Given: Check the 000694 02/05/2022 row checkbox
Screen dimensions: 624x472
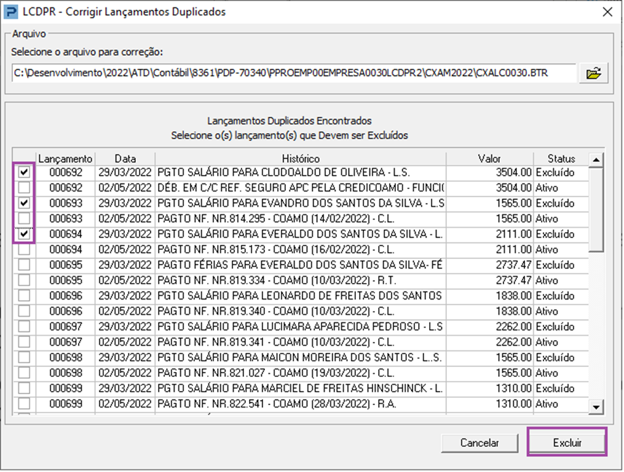Looking at the screenshot, I should point(24,250).
